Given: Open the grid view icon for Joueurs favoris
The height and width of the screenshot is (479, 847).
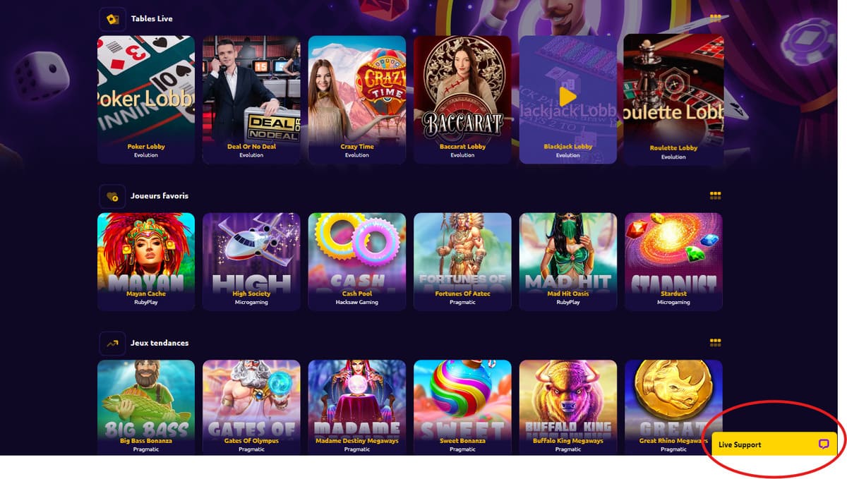Looking at the screenshot, I should tap(715, 195).
